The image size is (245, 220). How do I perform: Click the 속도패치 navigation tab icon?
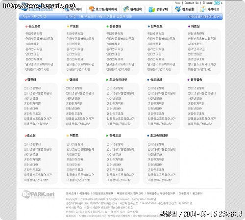point(67,10)
